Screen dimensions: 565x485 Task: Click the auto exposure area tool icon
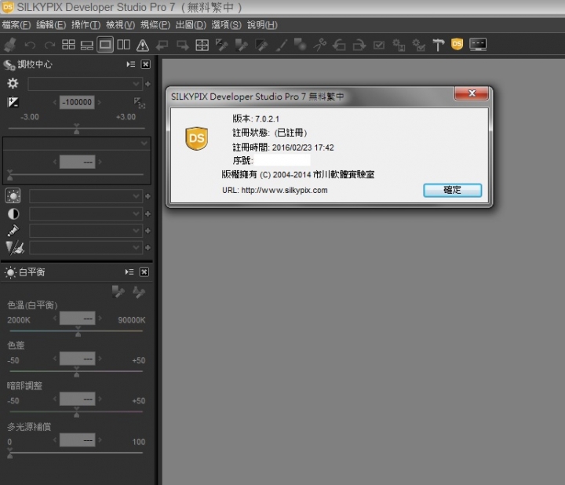[x=140, y=103]
